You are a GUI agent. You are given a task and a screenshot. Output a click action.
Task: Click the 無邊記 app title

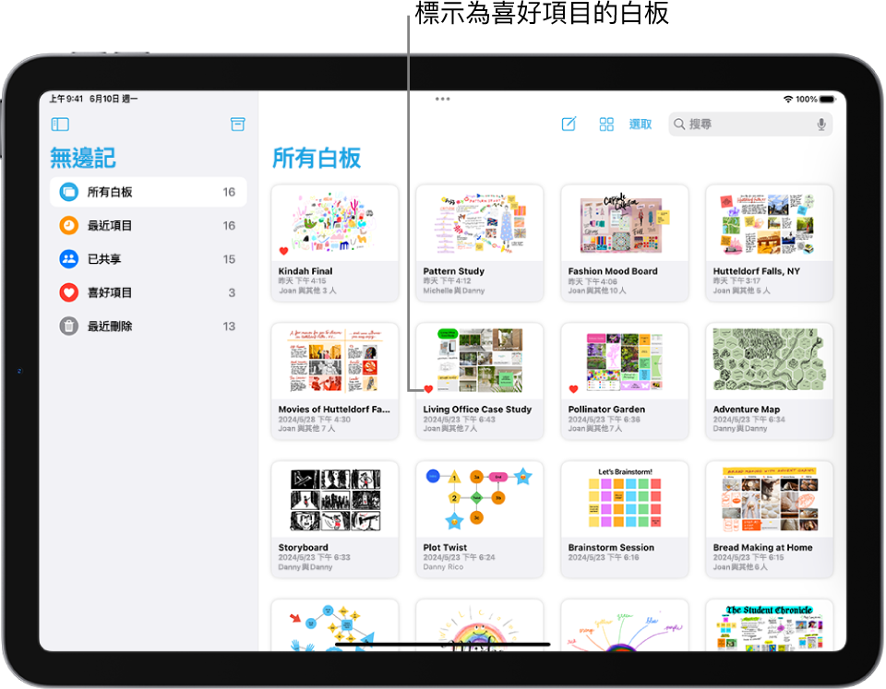(83, 158)
